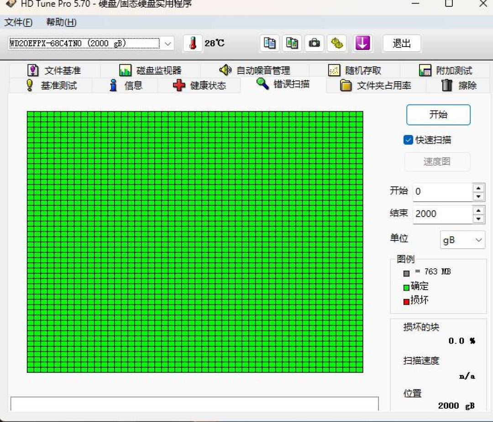Screen dimensions: 493x422
Task: Open the 信息 tab
Action: pos(126,85)
